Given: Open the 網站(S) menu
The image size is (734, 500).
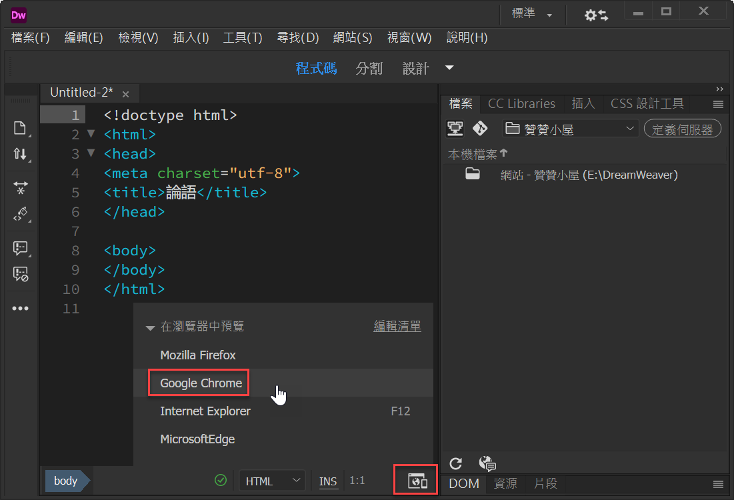Looking at the screenshot, I should coord(353,37).
